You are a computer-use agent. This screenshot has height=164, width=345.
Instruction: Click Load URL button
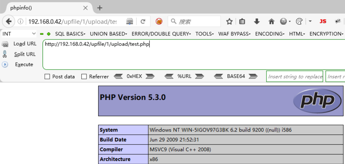tap(25, 44)
